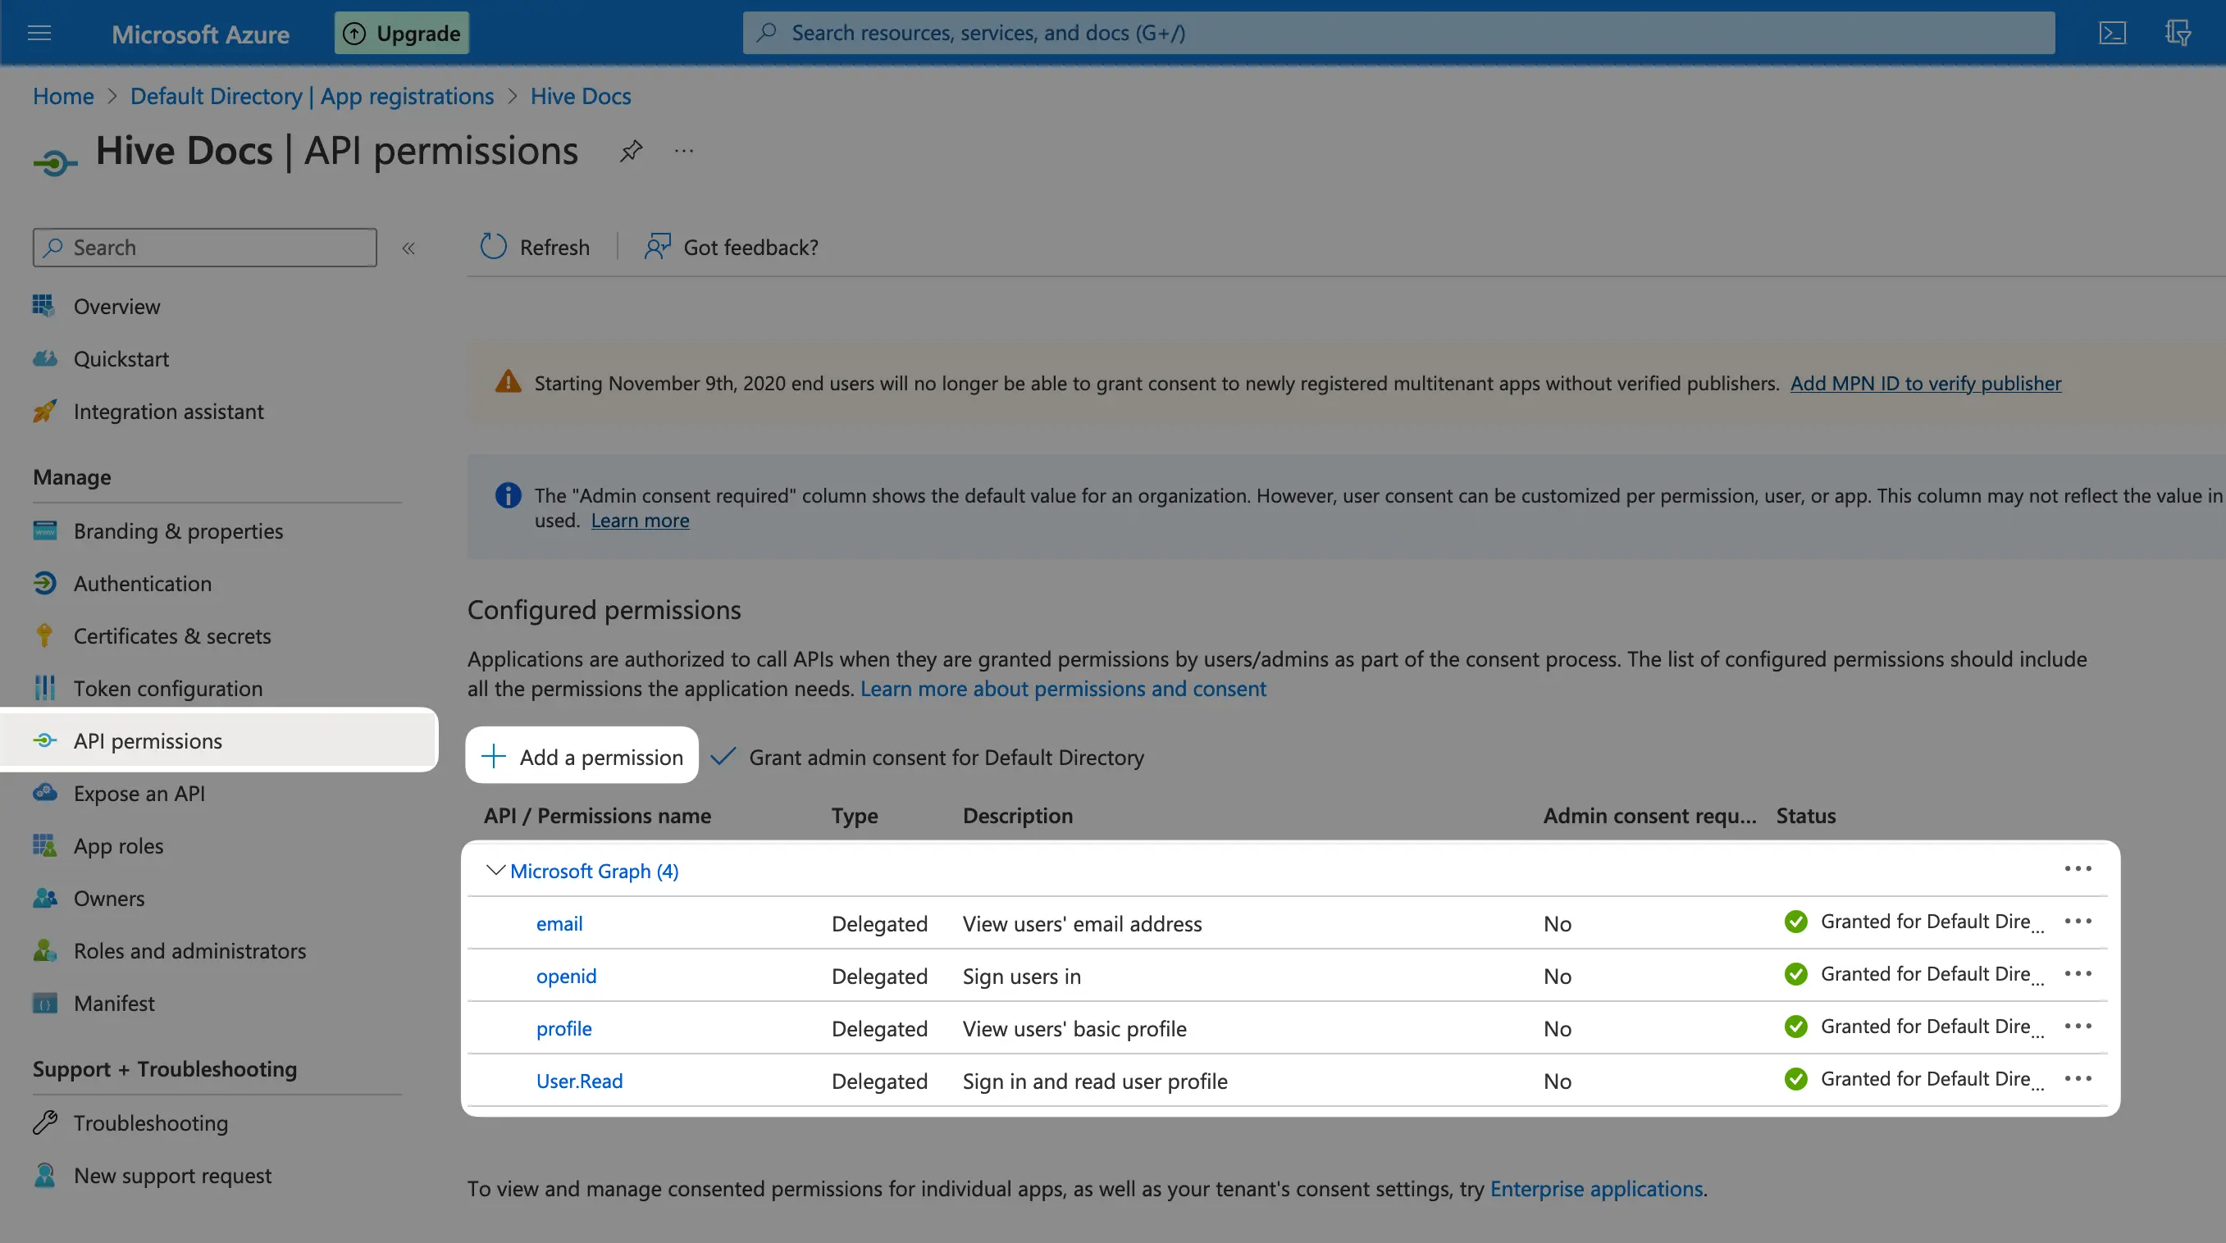2226x1243 pixels.
Task: Open the openid permission details
Action: point(566,976)
